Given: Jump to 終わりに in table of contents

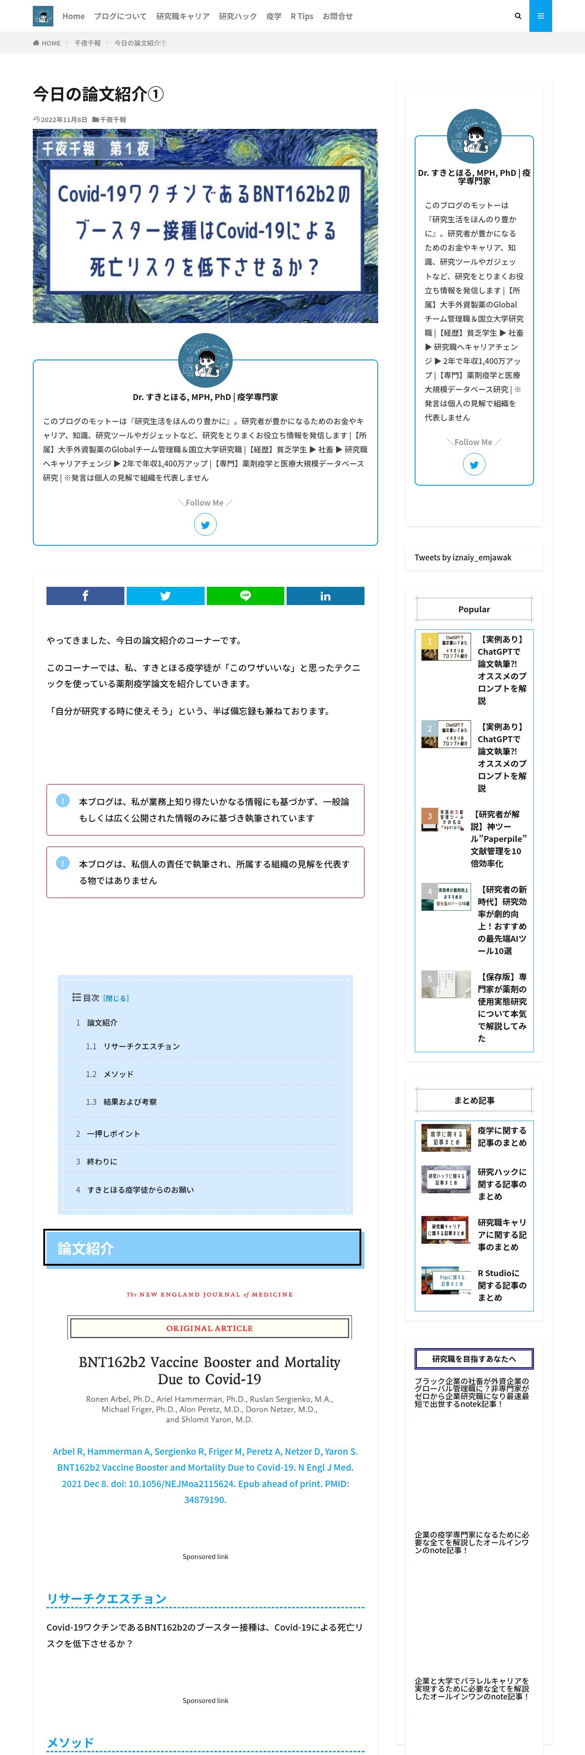Looking at the screenshot, I should pyautogui.click(x=102, y=1162).
